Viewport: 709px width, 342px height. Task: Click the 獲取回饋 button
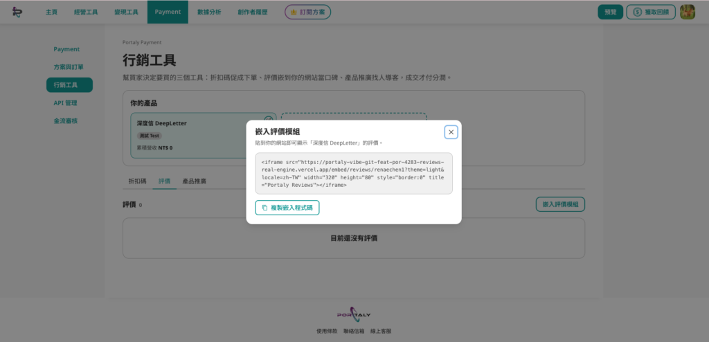651,12
